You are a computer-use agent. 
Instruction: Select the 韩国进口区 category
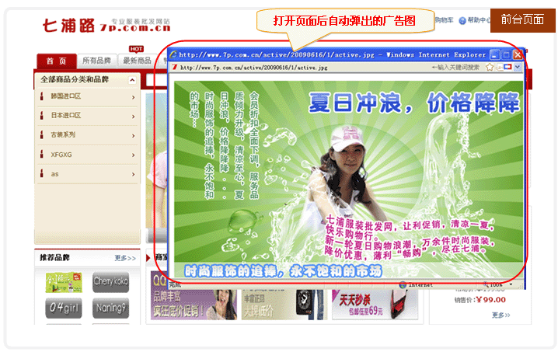click(66, 96)
